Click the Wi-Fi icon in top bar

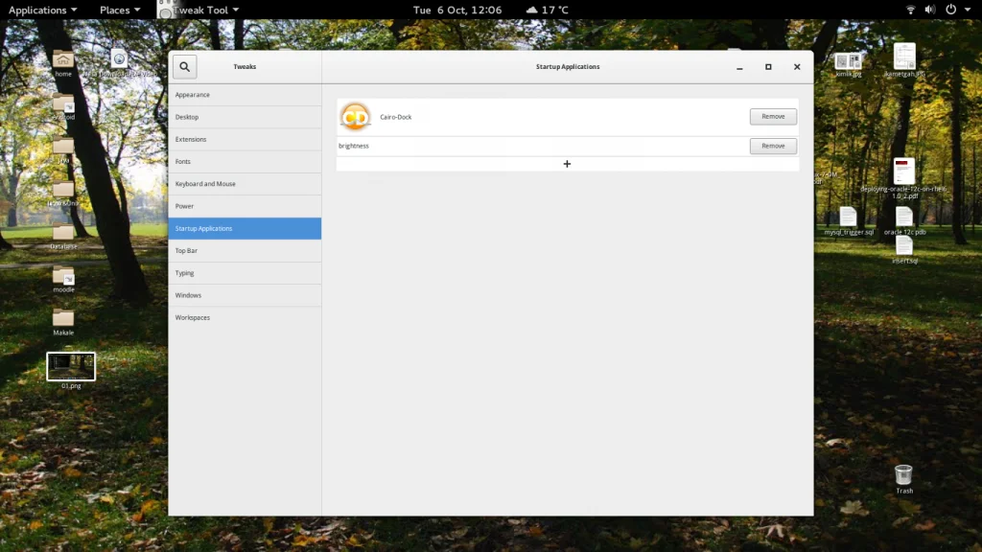(x=910, y=10)
